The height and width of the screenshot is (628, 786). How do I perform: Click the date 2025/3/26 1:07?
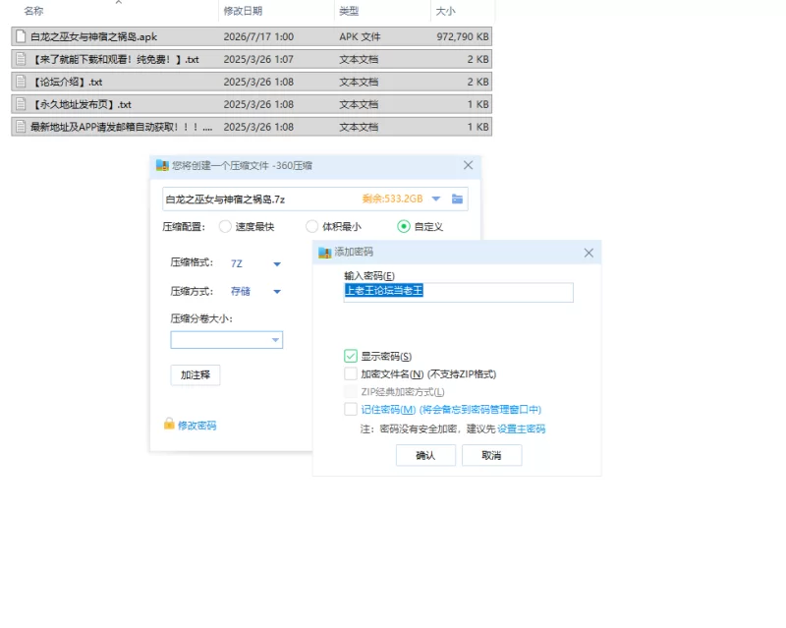pos(258,59)
